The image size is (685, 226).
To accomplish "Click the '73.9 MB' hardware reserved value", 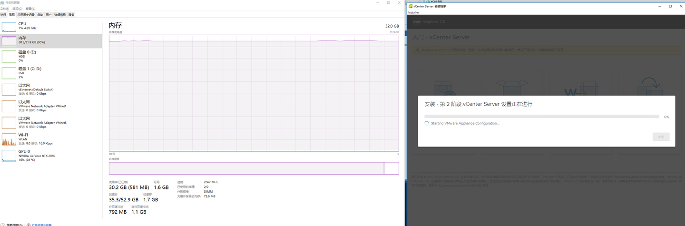I will pos(210,196).
